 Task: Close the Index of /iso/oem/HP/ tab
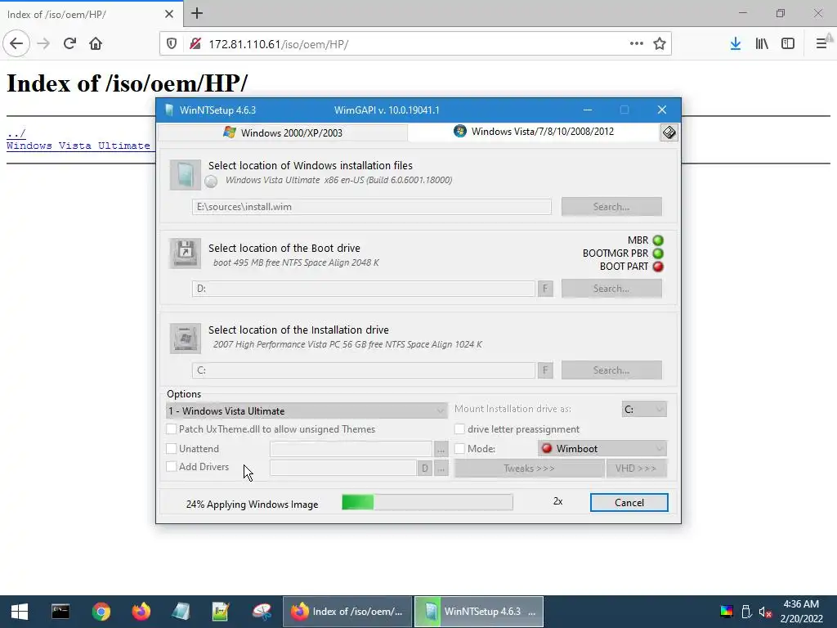[x=168, y=14]
